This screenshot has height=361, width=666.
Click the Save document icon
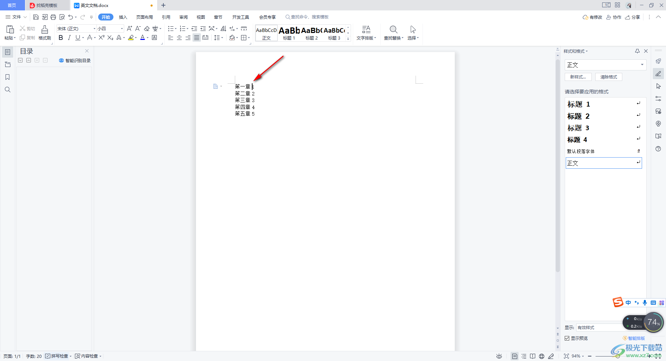click(x=36, y=17)
